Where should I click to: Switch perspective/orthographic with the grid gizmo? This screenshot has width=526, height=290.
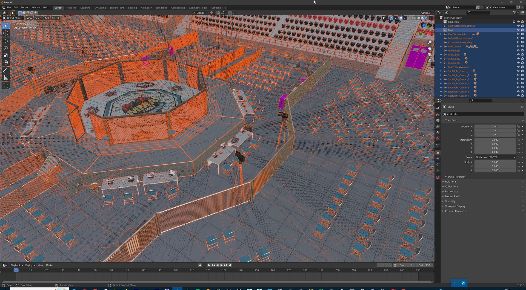430,61
